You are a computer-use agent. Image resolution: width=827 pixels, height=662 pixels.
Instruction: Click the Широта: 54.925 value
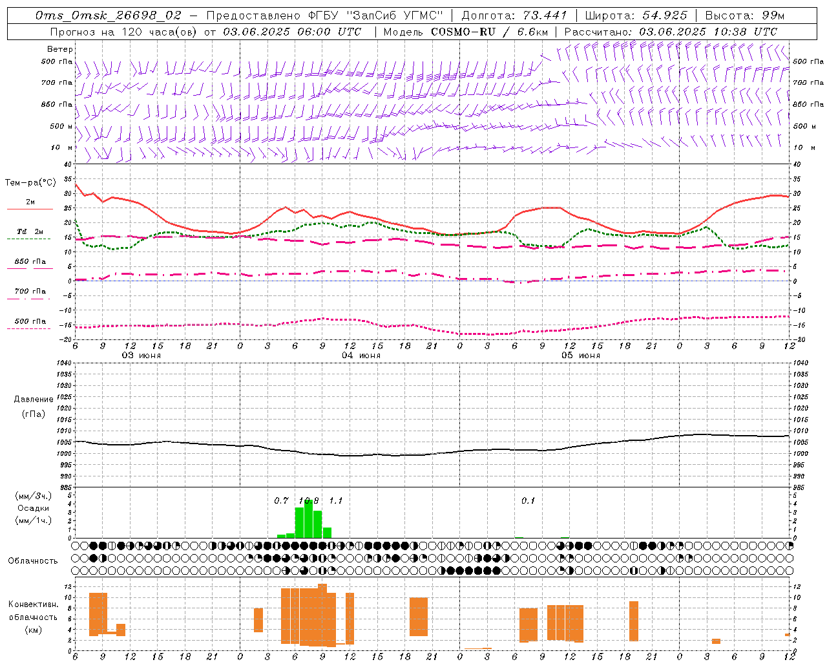point(636,16)
